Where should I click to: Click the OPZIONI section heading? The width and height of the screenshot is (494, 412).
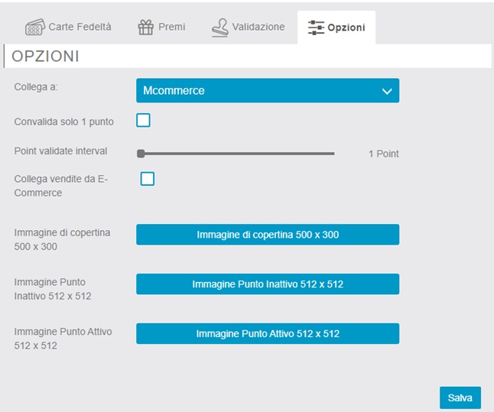coord(46,57)
